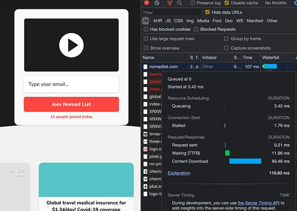Viewport: 297px width, 211px height.
Task: Toggle the red filter funnel icon
Action: point(170,3)
